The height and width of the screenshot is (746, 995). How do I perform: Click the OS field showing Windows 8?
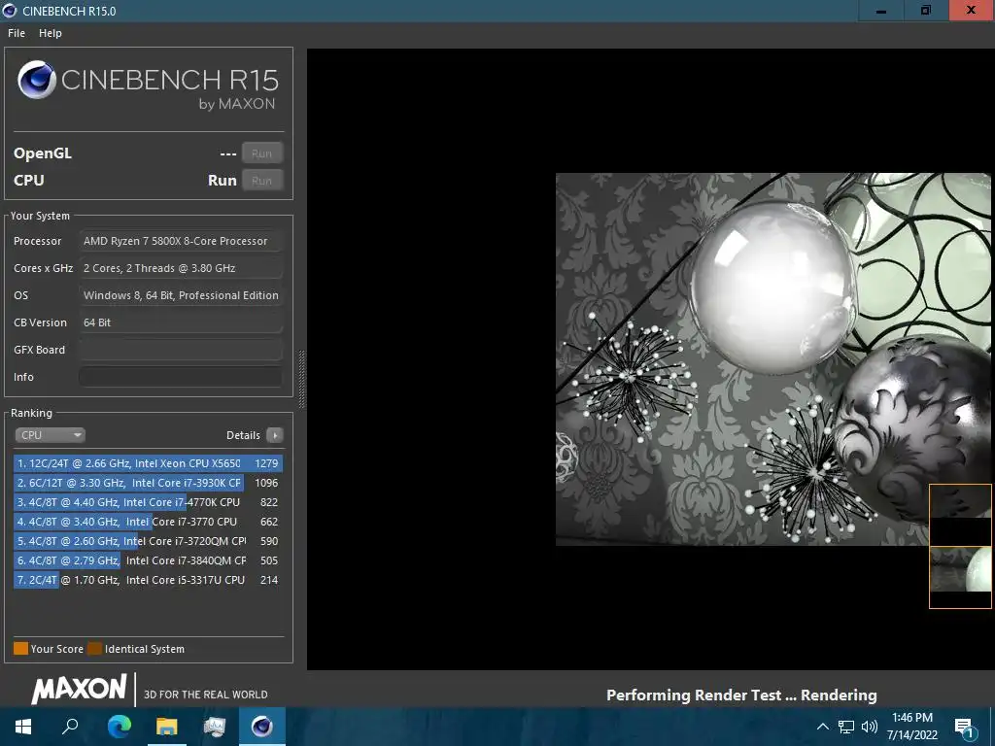click(x=180, y=295)
